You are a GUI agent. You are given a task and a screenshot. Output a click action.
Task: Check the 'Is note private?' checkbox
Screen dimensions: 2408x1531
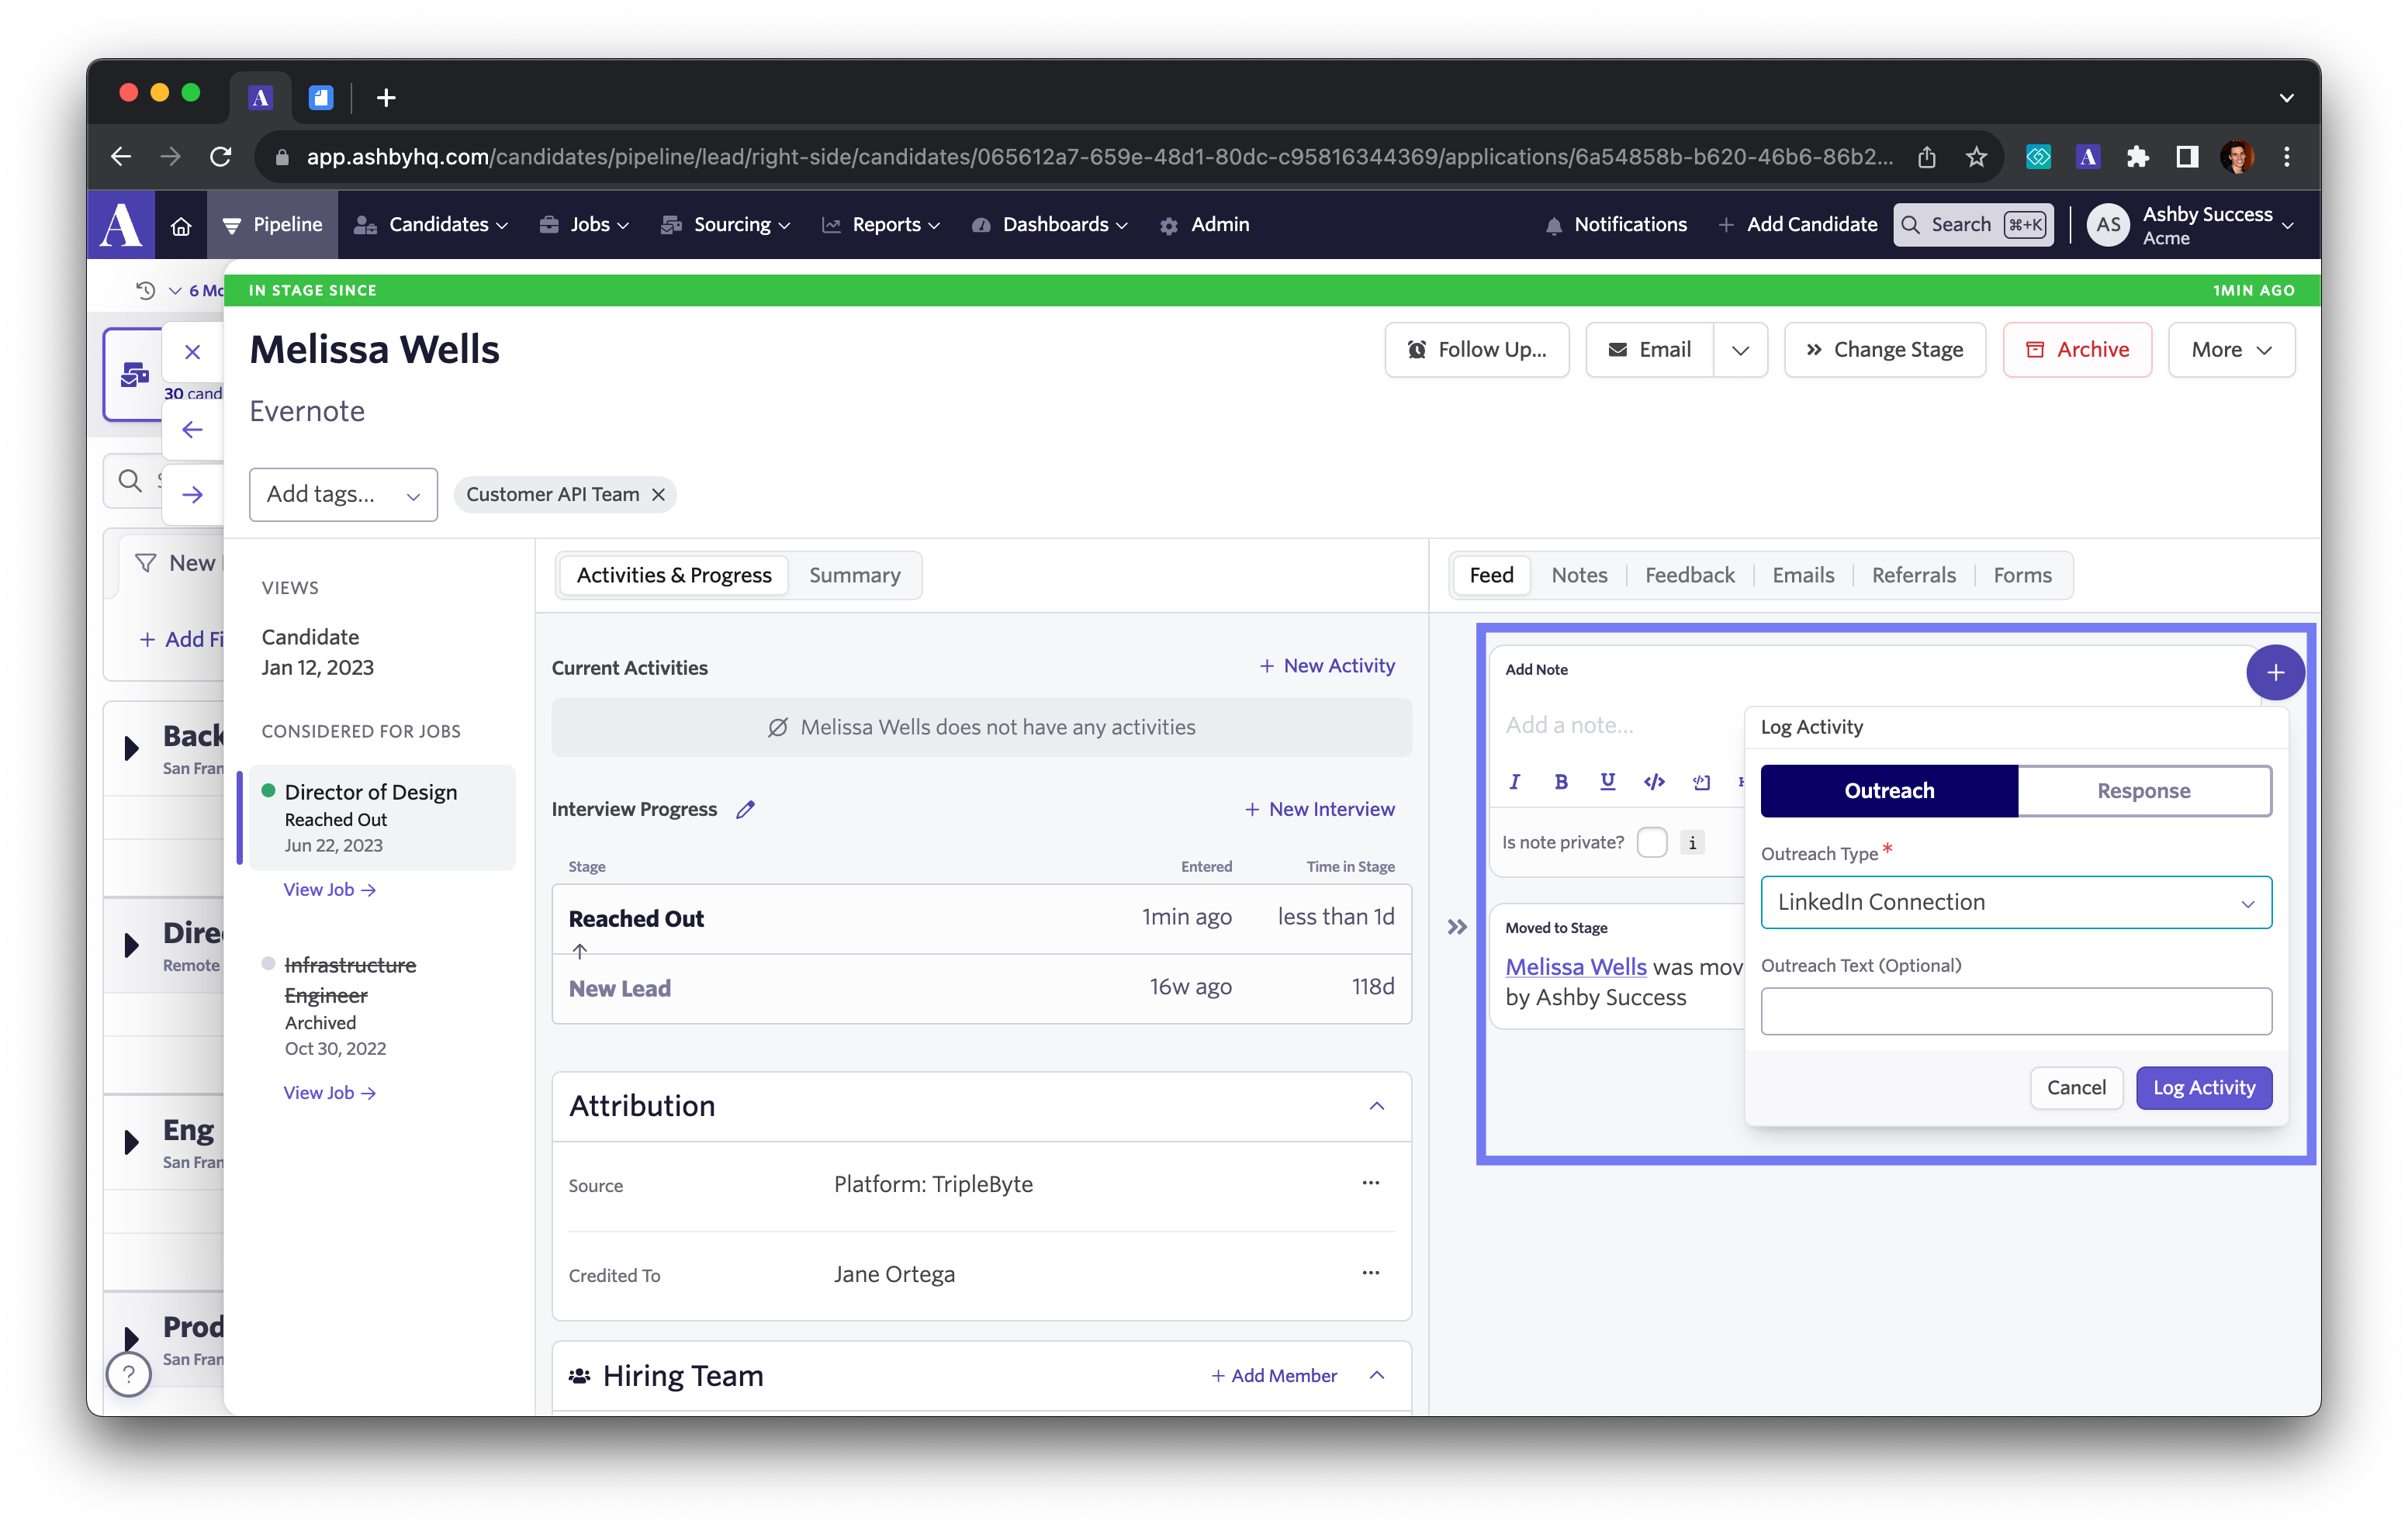pos(1651,842)
